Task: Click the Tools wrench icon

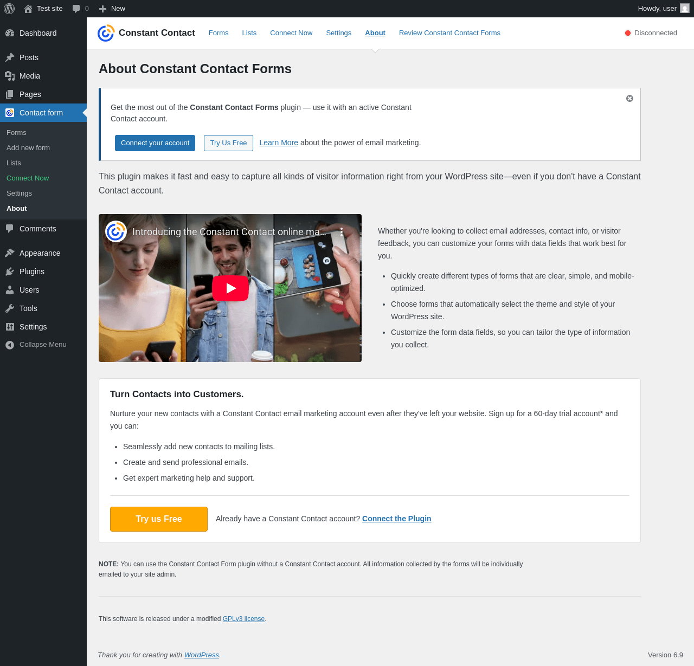Action: pyautogui.click(x=10, y=308)
